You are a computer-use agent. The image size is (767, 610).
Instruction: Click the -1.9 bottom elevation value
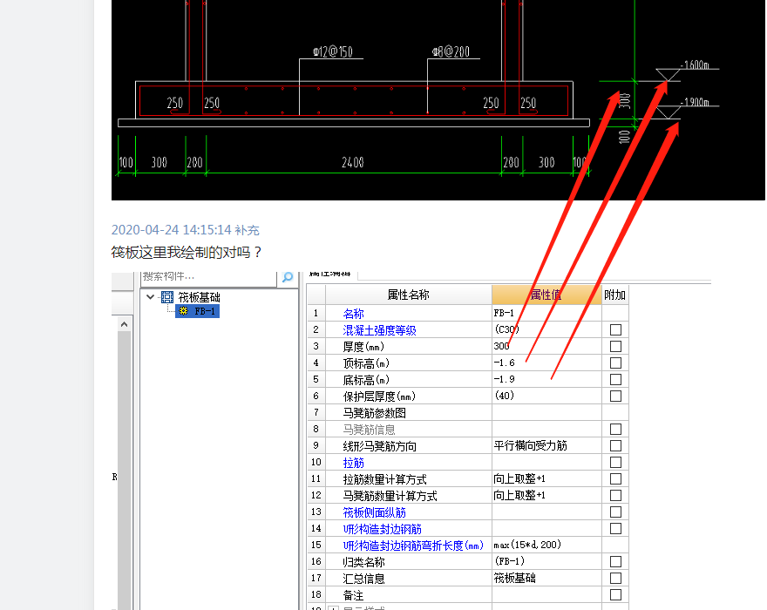[505, 380]
